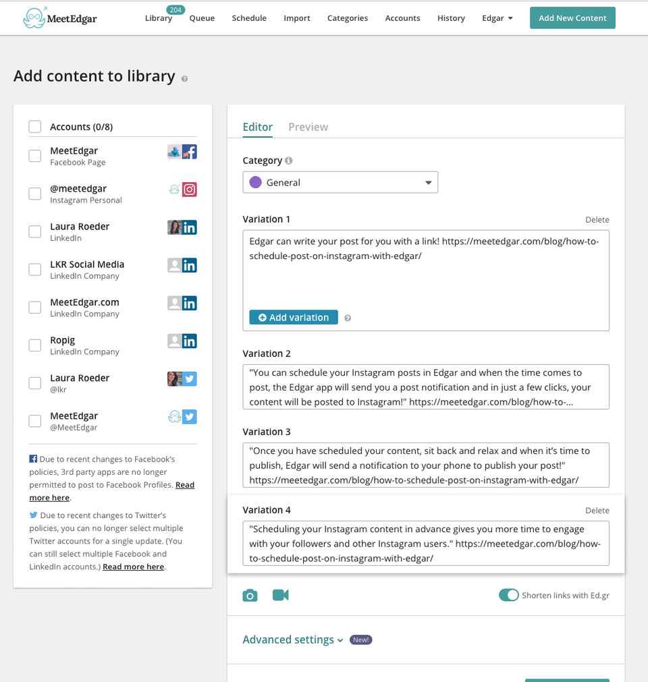Click the purple General category swatch
The width and height of the screenshot is (648, 682).
pos(256,182)
